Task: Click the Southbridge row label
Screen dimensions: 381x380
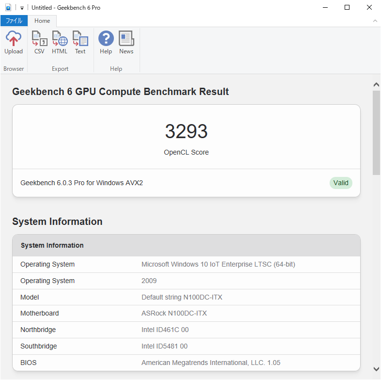Action: pos(39,346)
